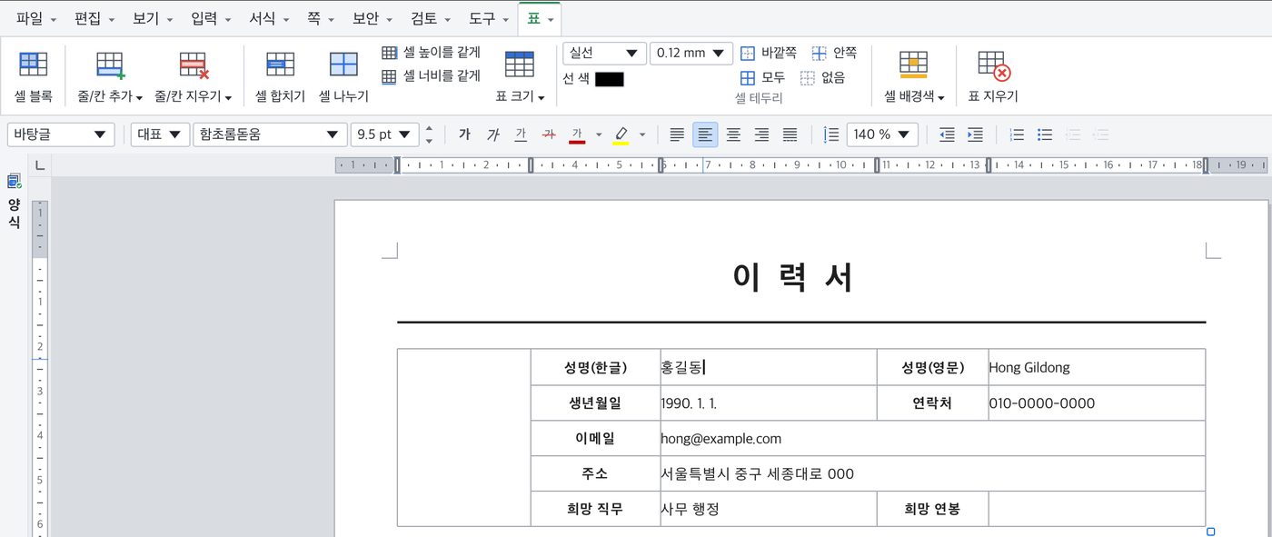Screen dimensions: 1272x537
Task: Open the 9.5 pt font size dropdown
Action: 384,134
